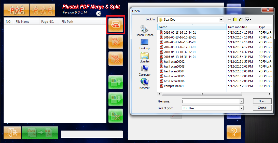Expand the Look in ScanDoc dropdown

coord(221,20)
